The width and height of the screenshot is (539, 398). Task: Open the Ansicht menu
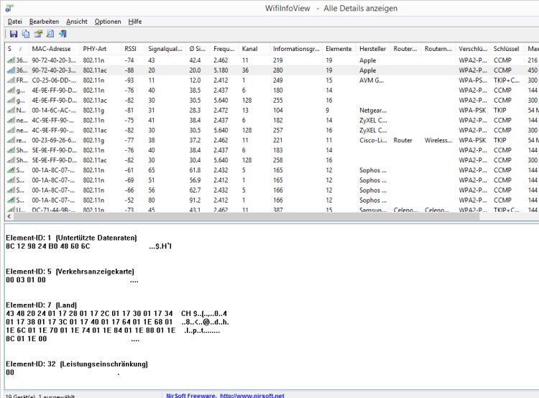coord(77,22)
